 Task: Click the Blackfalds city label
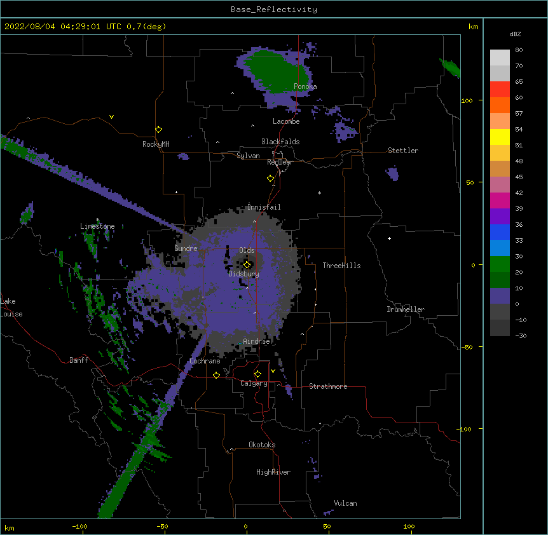[x=280, y=142]
